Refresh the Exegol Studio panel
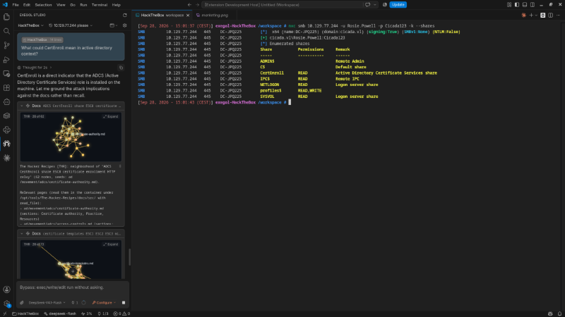Image resolution: width=565 pixels, height=317 pixels. pyautogui.click(x=125, y=15)
